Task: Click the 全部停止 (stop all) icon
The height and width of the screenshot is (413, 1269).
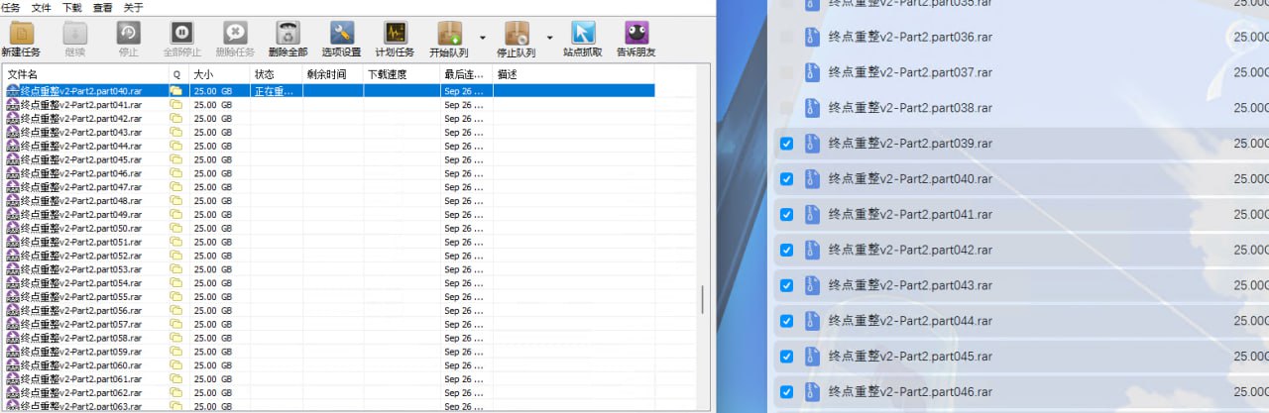Action: click(x=181, y=34)
